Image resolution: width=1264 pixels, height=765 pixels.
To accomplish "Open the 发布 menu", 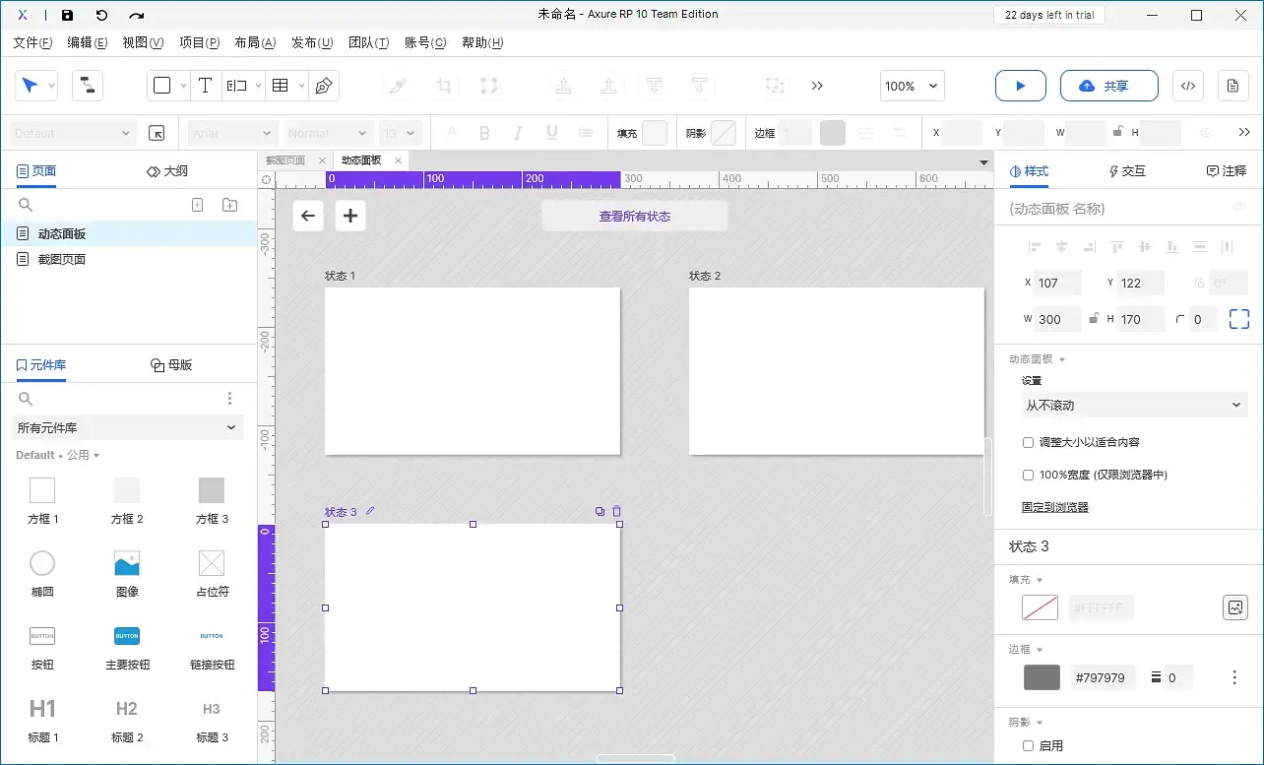I will tap(311, 42).
